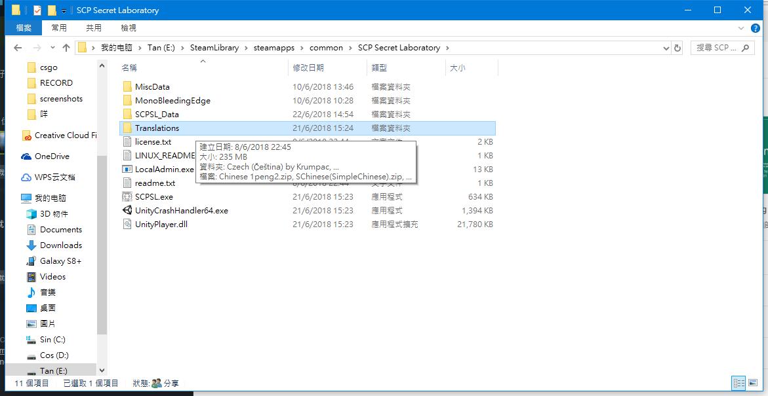Open the Videos library icon

click(x=32, y=277)
